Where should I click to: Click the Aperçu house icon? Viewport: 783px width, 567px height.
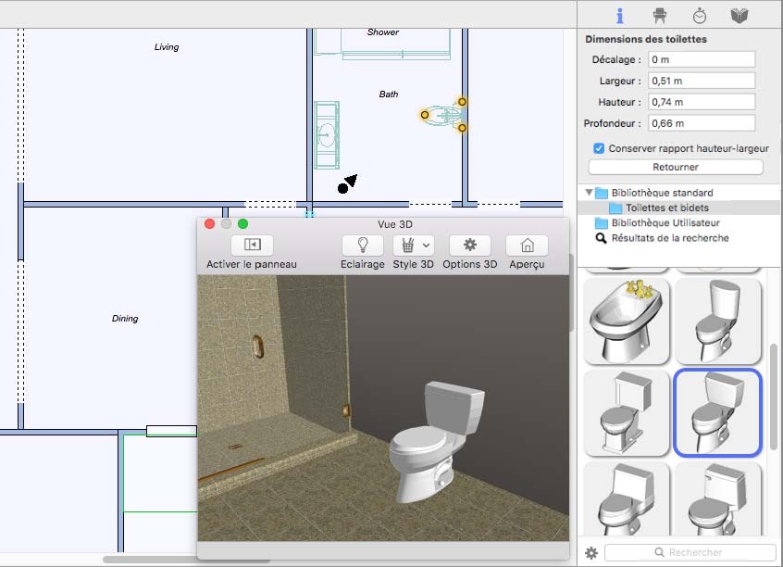[x=527, y=245]
